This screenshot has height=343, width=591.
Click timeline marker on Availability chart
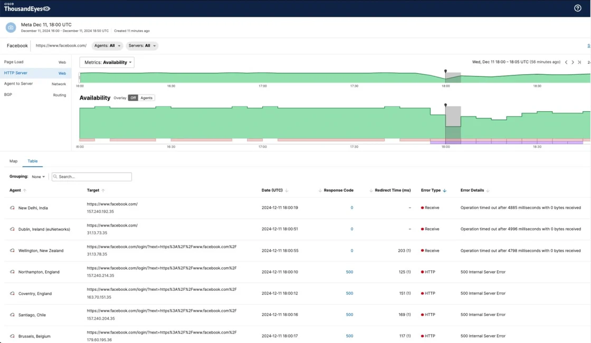click(445, 105)
